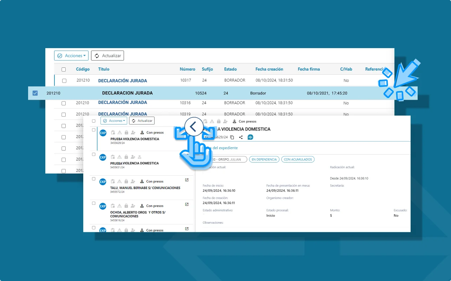Toggle select-all checkbox in documents table header

tap(64, 70)
